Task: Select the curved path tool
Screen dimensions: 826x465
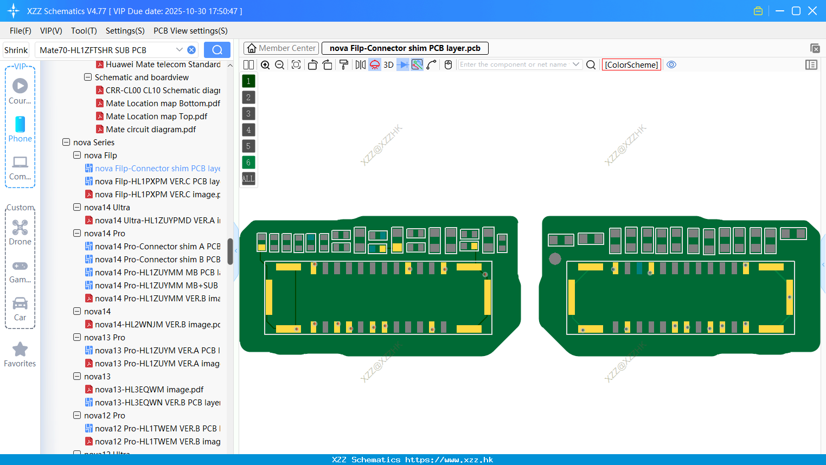Action: click(432, 64)
